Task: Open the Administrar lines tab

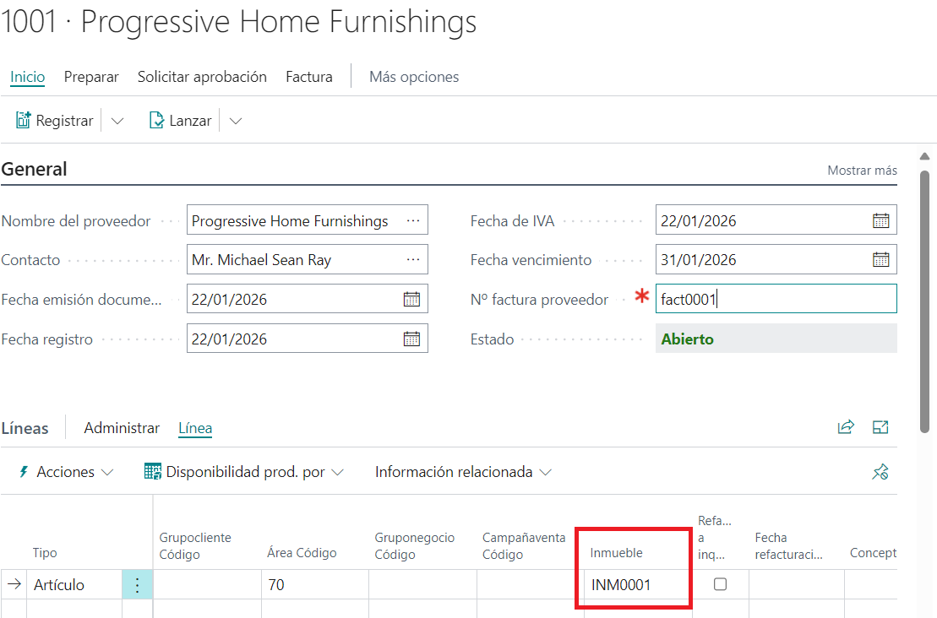Action: coord(122,428)
